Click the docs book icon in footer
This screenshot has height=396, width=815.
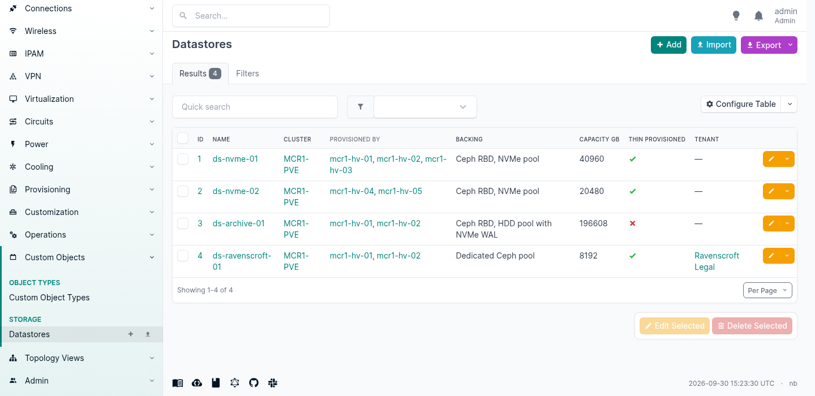178,383
